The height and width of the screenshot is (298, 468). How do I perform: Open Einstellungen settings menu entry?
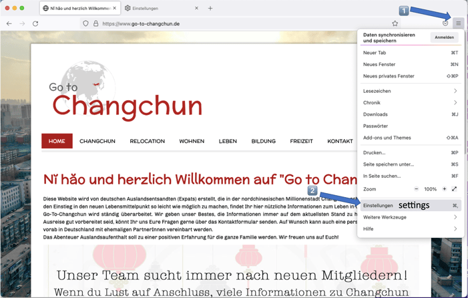[411, 205]
